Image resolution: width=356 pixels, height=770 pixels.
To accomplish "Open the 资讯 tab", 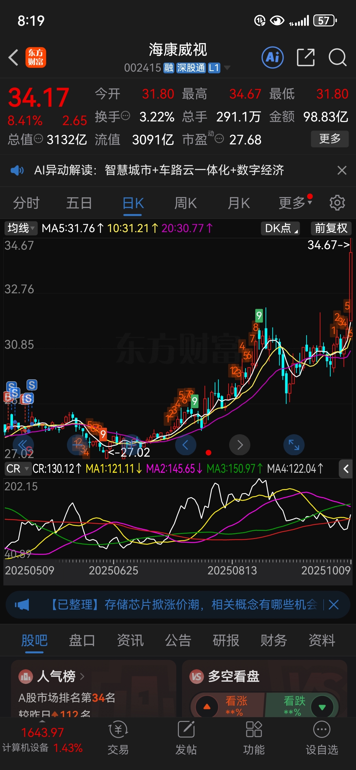I will point(130,641).
